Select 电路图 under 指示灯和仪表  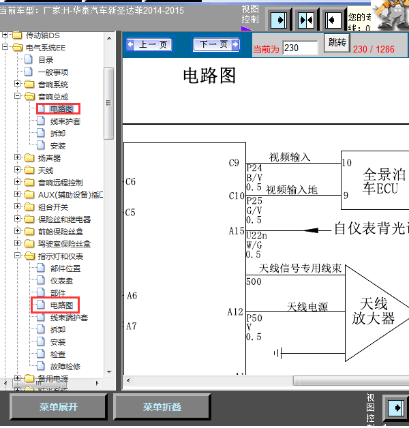(x=62, y=305)
